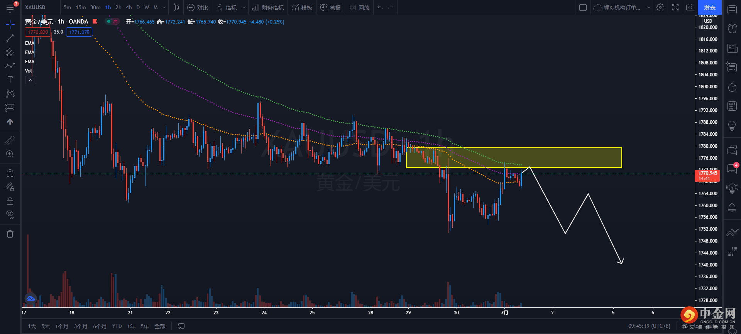Switch to the 4h timeframe

coord(129,7)
